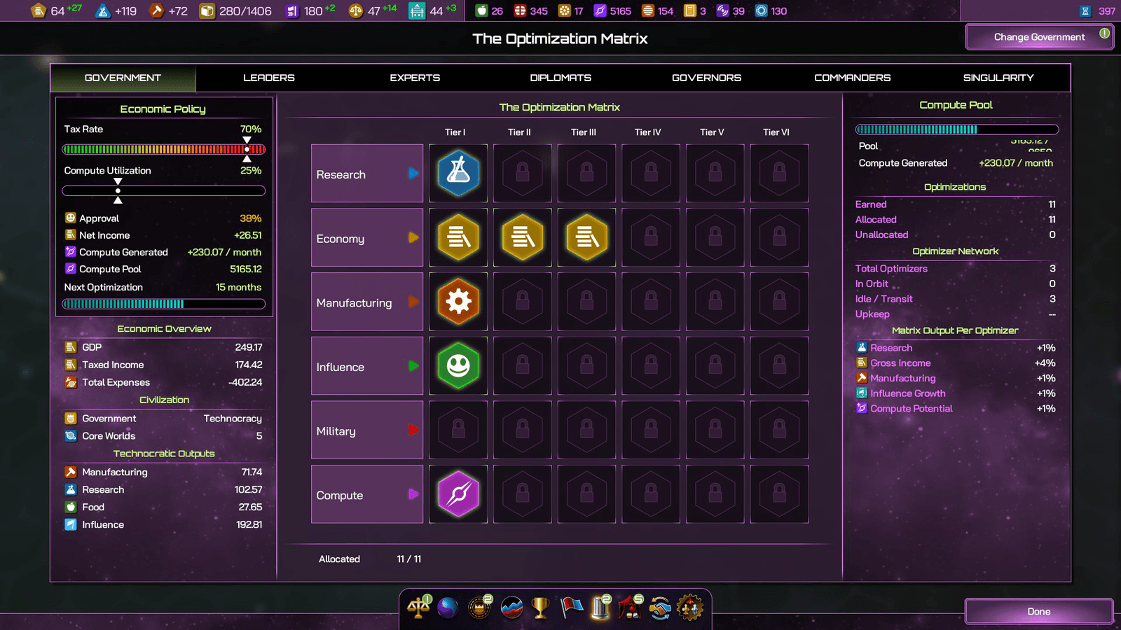The height and width of the screenshot is (630, 1121).
Task: Switch to the Experts tab
Action: 415,78
